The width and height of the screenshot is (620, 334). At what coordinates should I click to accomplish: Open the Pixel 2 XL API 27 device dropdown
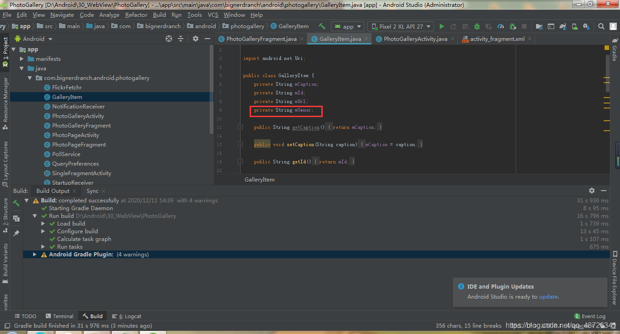point(401,26)
